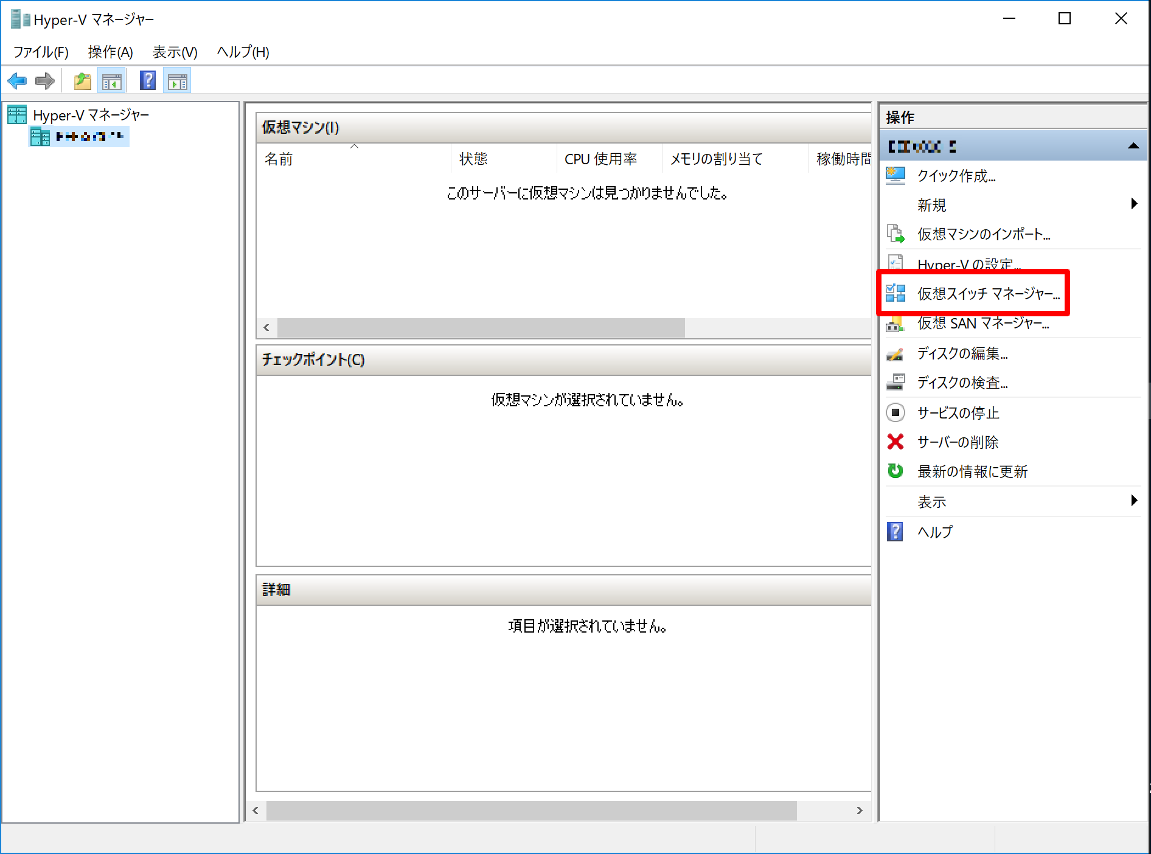The height and width of the screenshot is (854, 1151).
Task: Click Quick Create monitor icon
Action: pos(895,176)
